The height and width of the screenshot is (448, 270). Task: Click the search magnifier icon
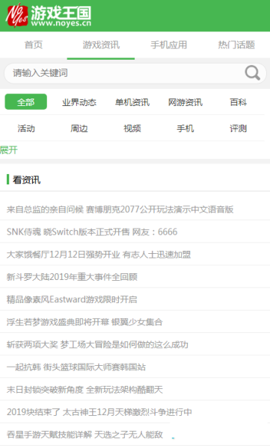pyautogui.click(x=253, y=73)
